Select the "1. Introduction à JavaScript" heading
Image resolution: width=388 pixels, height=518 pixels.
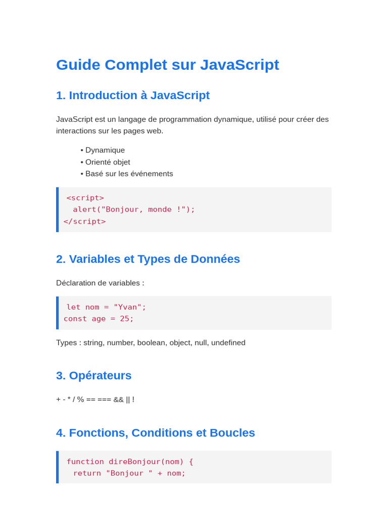(x=132, y=95)
